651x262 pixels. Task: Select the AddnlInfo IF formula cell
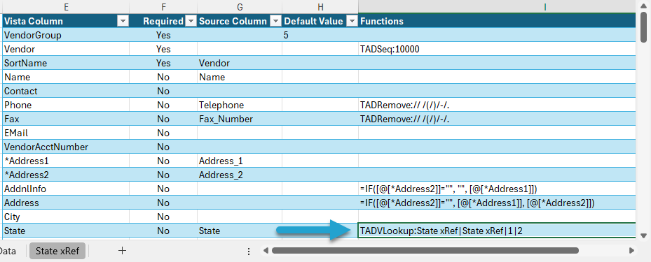(x=497, y=189)
